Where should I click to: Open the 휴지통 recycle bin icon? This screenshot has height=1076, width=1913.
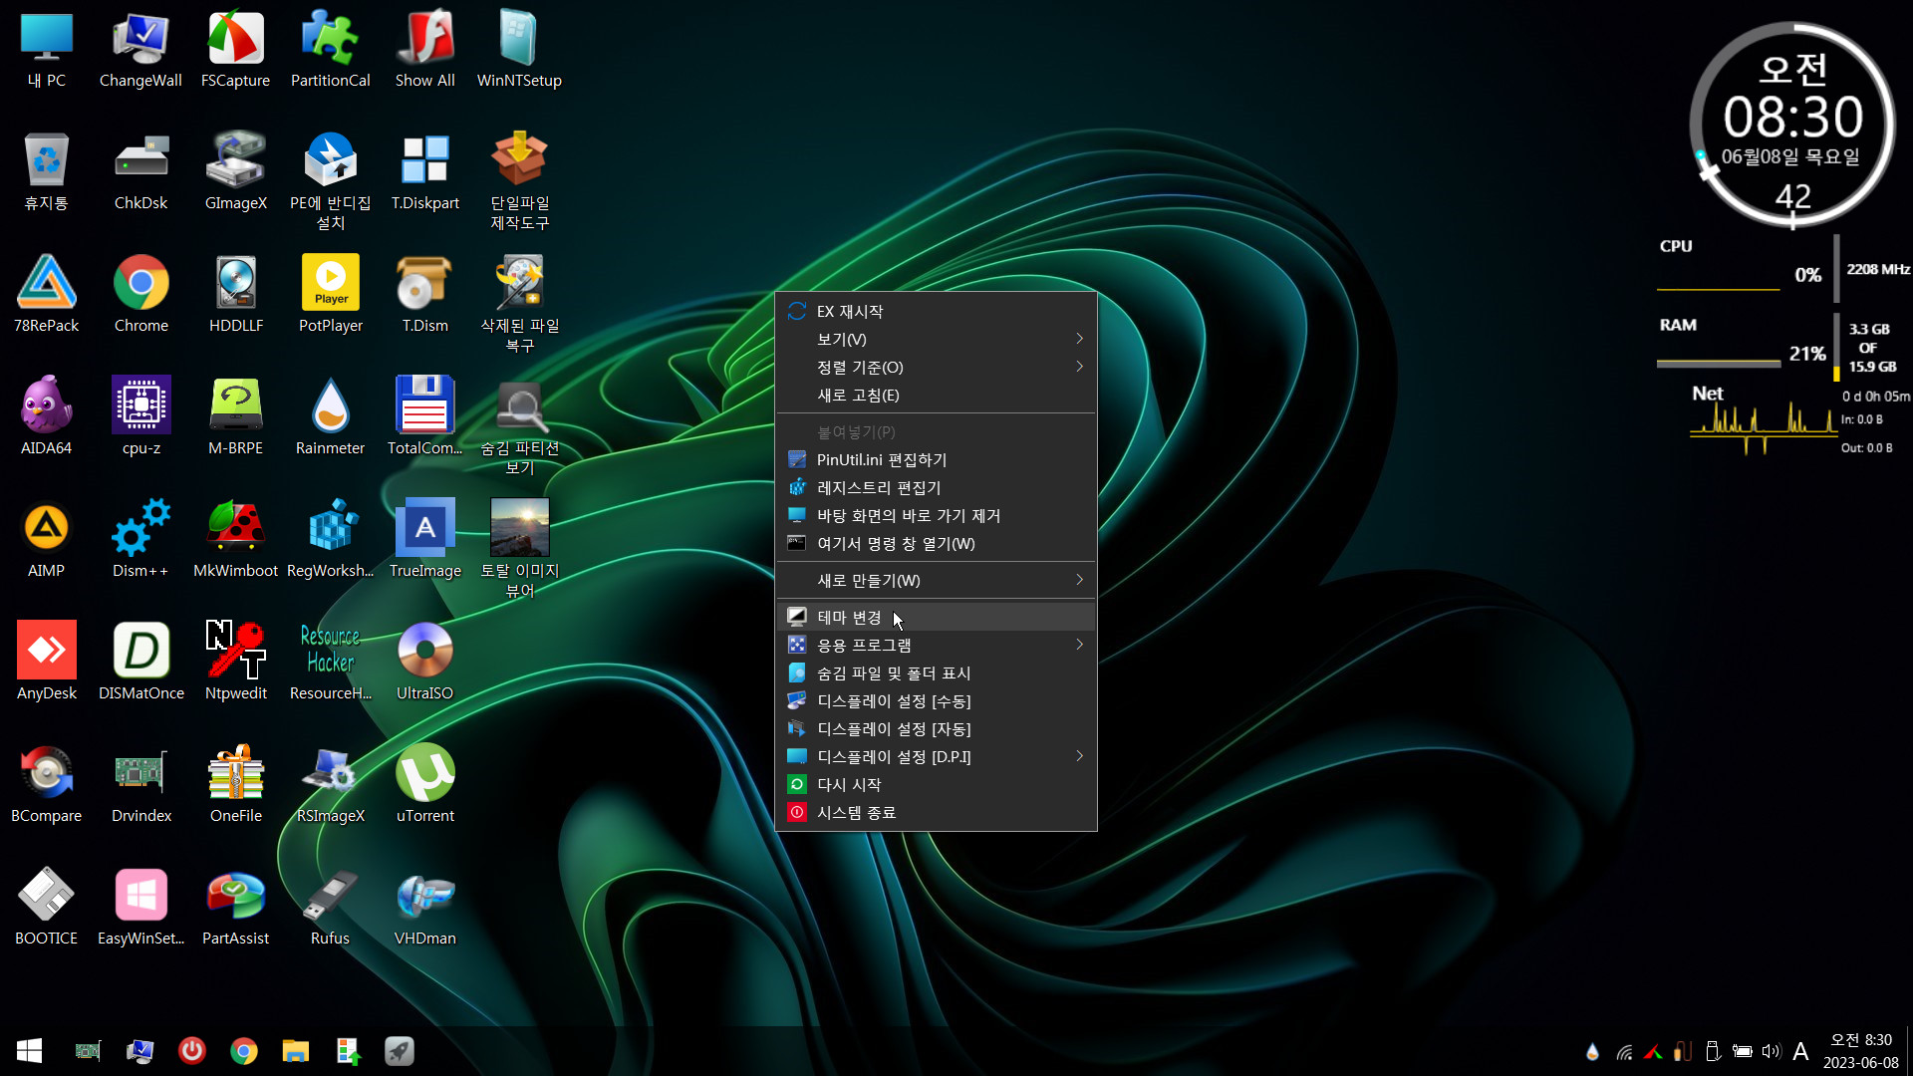(x=46, y=172)
